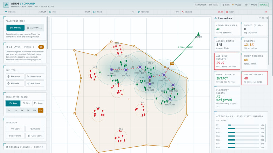Advance the simulation one Tick

click(x=26, y=103)
